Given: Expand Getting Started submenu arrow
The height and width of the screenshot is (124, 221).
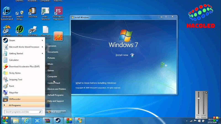Looking at the screenshot, I should click(x=42, y=53).
